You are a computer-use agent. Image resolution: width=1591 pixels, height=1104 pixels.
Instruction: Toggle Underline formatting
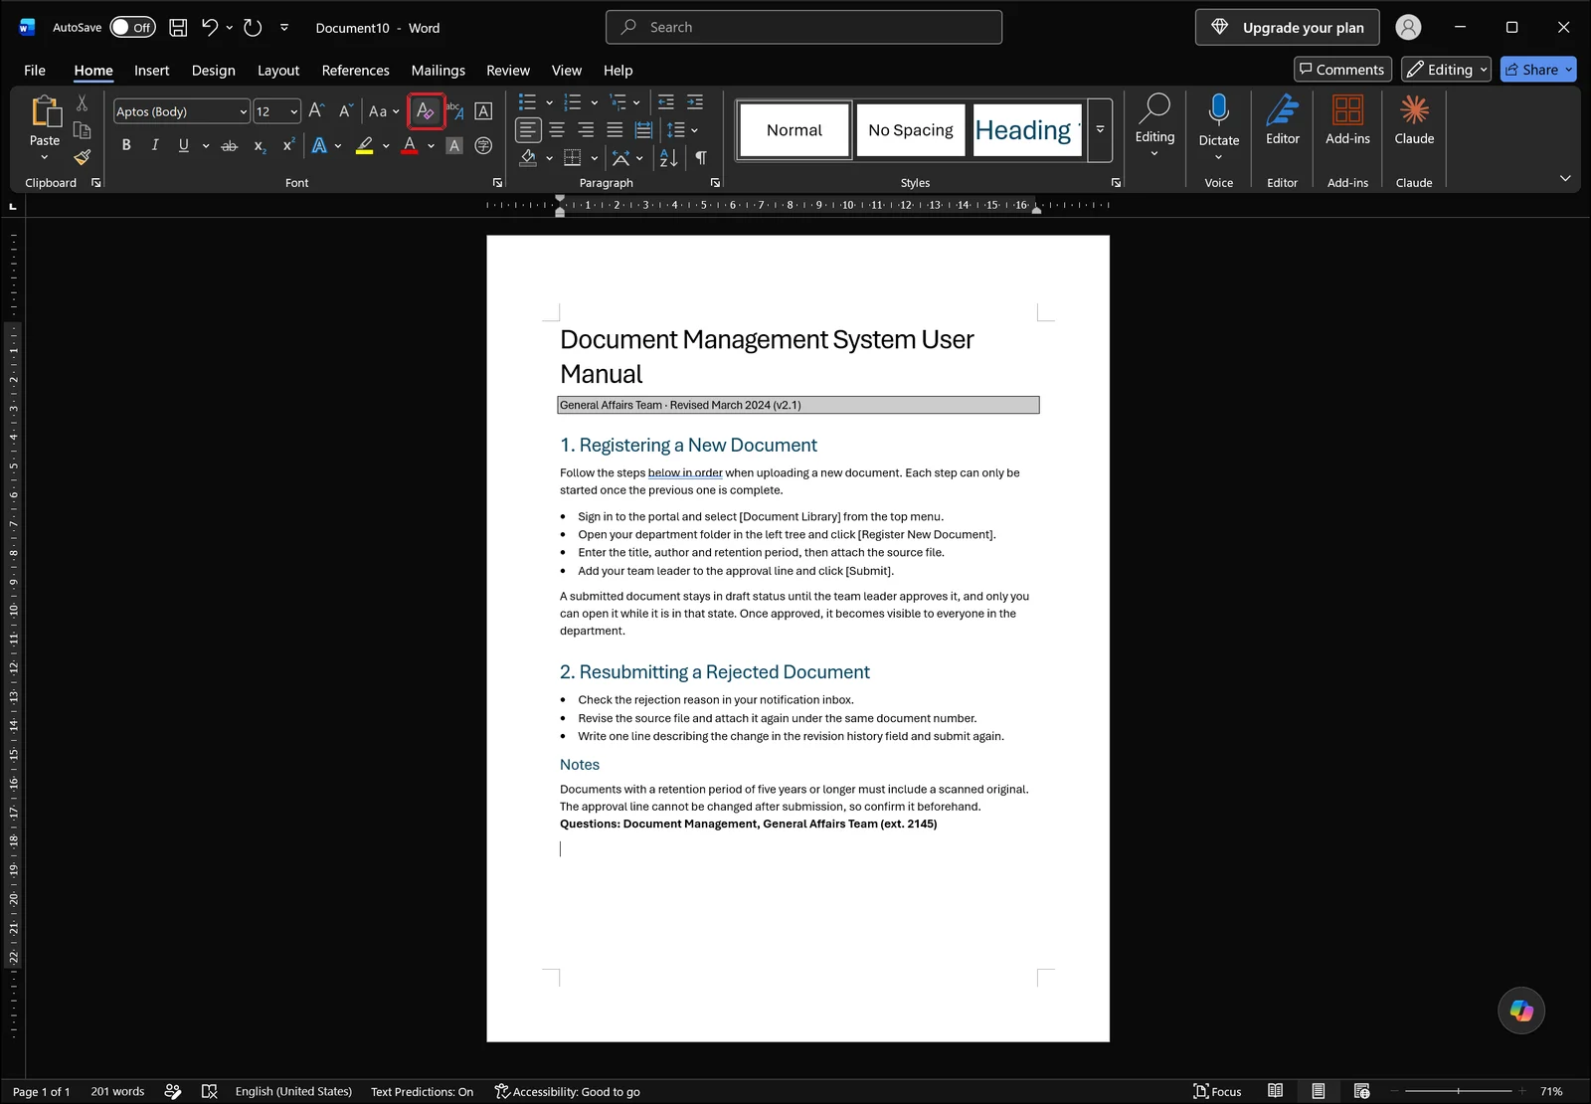tap(183, 146)
